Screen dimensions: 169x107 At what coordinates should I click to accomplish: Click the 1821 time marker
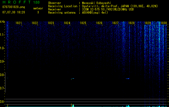coord(19,23)
